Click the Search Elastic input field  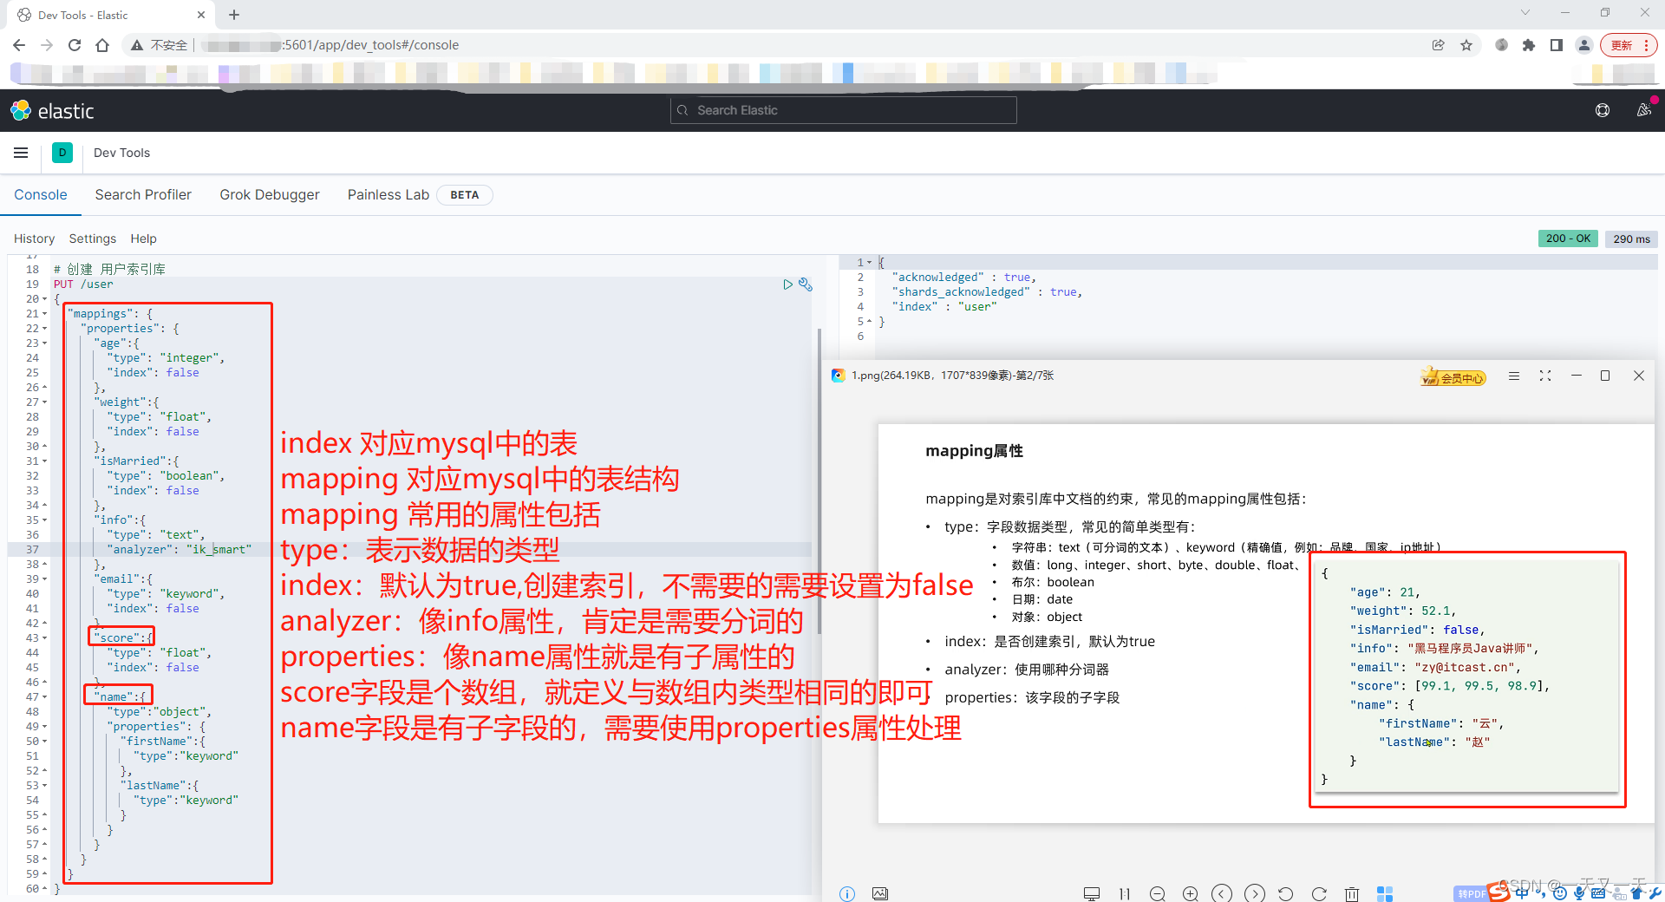click(x=842, y=110)
